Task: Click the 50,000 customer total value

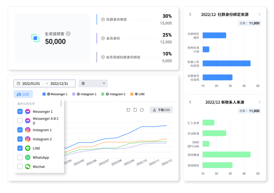Action: click(55, 41)
